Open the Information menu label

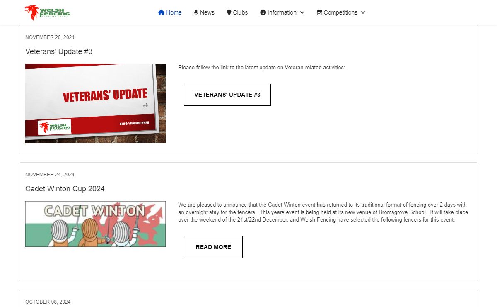click(282, 12)
